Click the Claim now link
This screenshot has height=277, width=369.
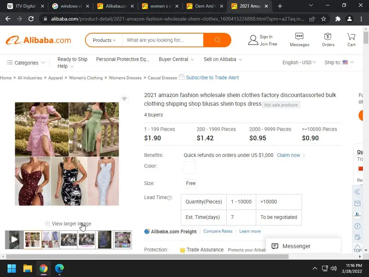(x=289, y=155)
